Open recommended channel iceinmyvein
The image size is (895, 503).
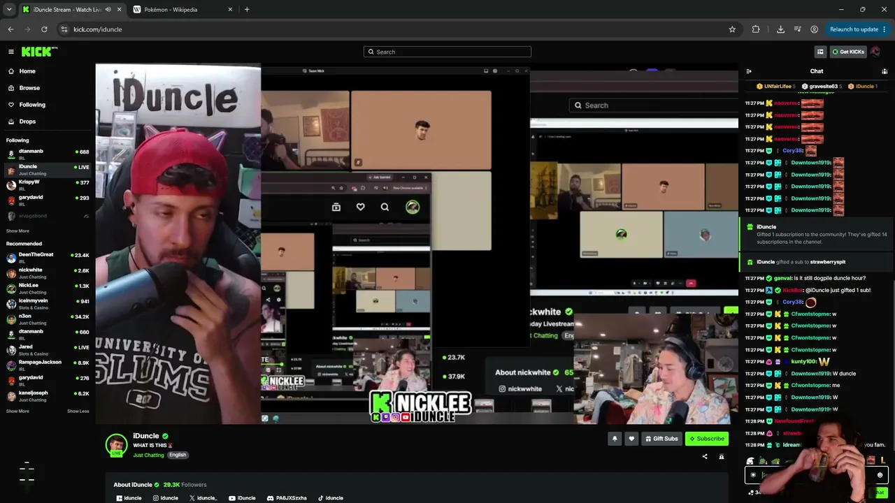pos(48,303)
